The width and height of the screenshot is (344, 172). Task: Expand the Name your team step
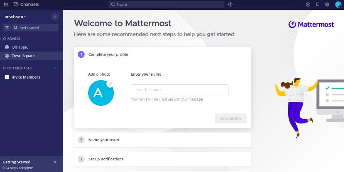click(163, 140)
